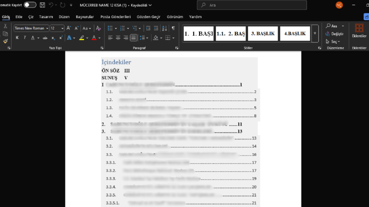
Task: Click the Copy icon
Action: click(x=5, y=34)
